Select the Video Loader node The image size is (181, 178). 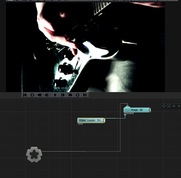(x=91, y=120)
